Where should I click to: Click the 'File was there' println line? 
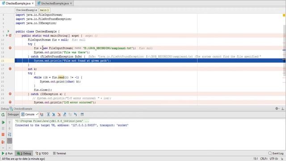click(62, 52)
